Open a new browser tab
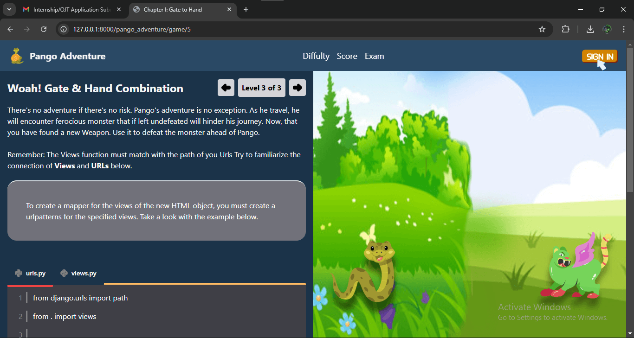 (246, 9)
